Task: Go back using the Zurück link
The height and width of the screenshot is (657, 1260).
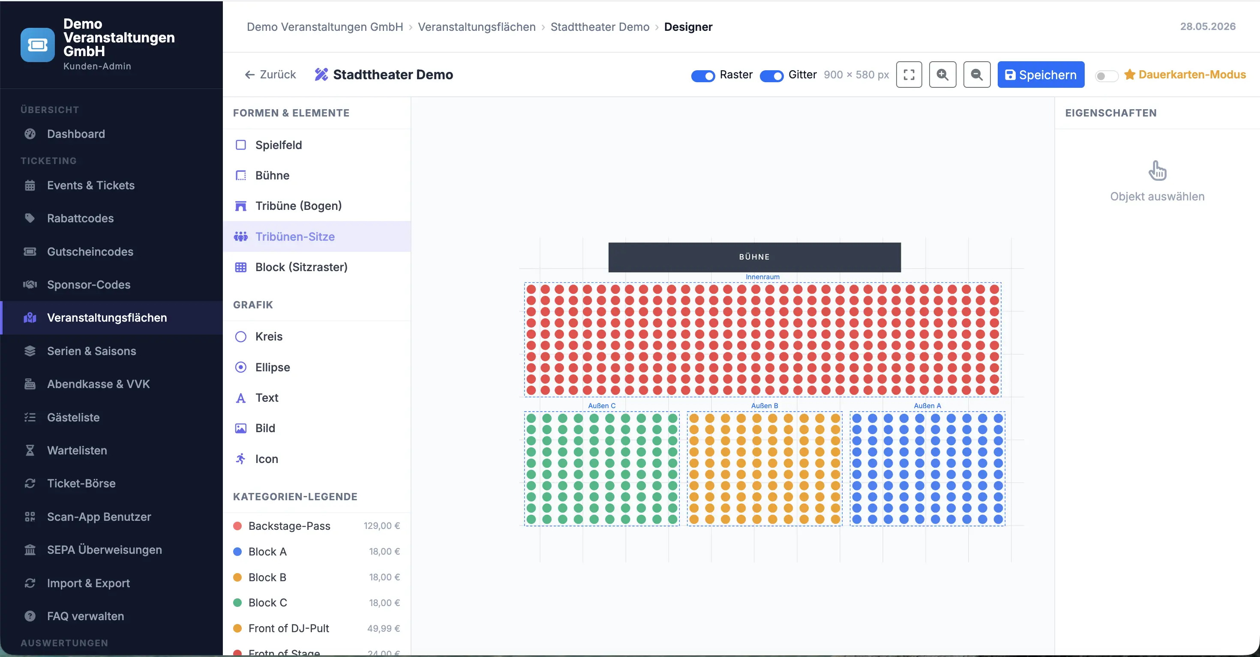Action: (270, 75)
